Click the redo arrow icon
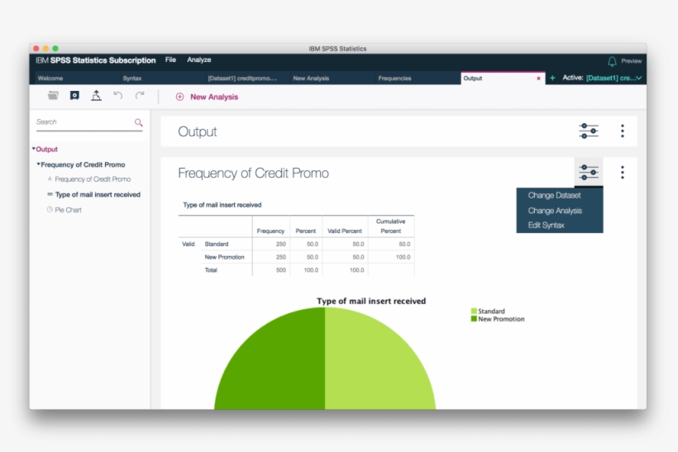Image resolution: width=678 pixels, height=452 pixels. click(x=139, y=95)
